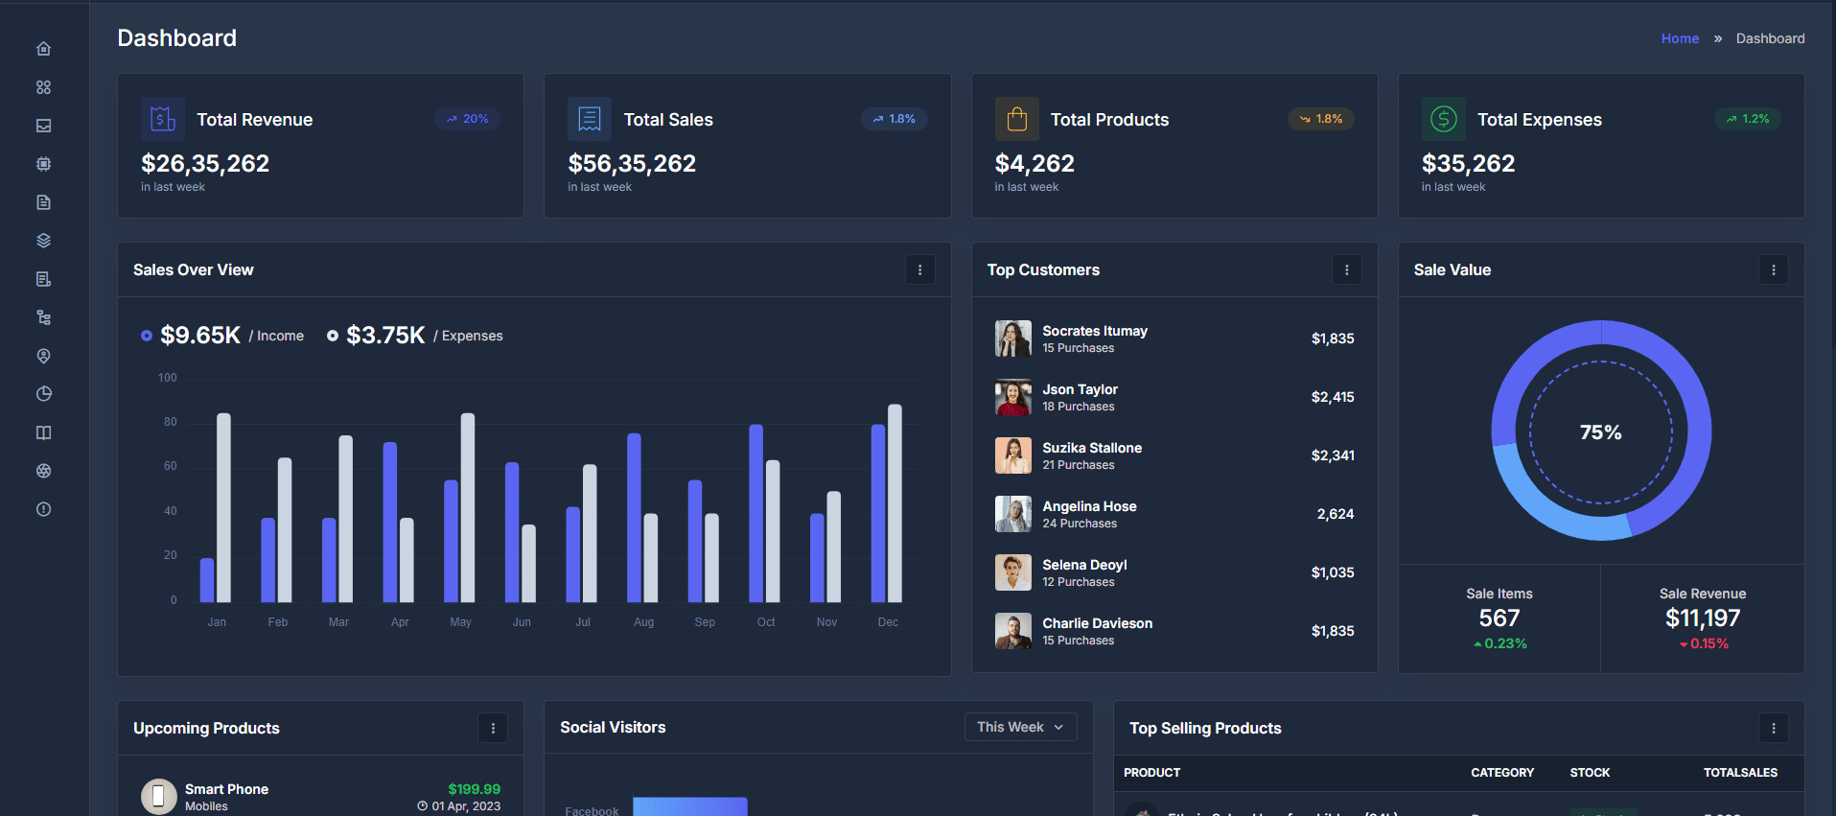Screen dimensions: 1836x816
Task: Sort by the CATEGORY column header
Action: click(x=1502, y=773)
